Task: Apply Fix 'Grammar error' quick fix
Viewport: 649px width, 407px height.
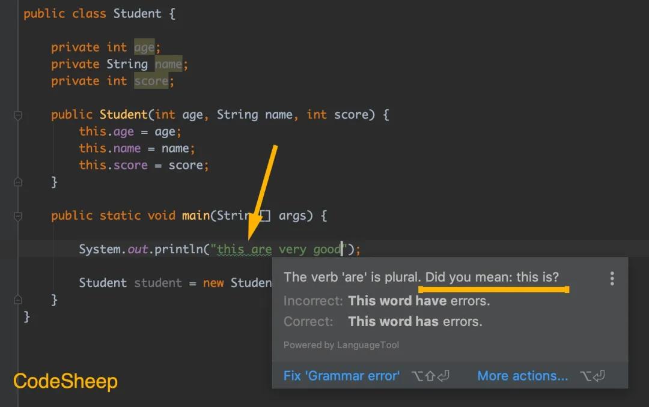Action: [x=341, y=376]
